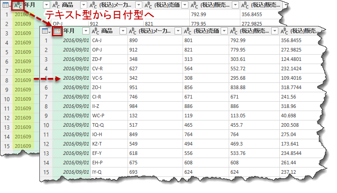Click the 838.88 cell in the ZO-I row
Image resolution: width=337 pixels, height=193 pixels.
pos(254,88)
